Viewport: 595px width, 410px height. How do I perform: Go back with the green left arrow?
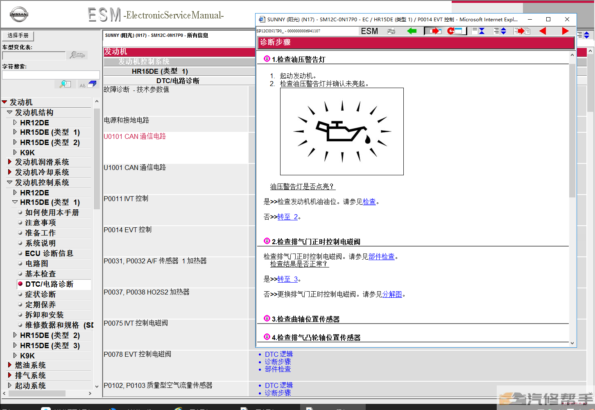[412, 31]
